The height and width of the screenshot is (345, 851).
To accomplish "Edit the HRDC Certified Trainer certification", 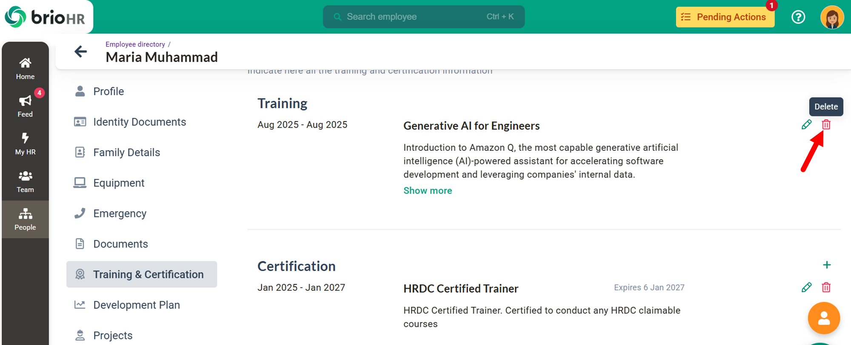I will pyautogui.click(x=806, y=288).
